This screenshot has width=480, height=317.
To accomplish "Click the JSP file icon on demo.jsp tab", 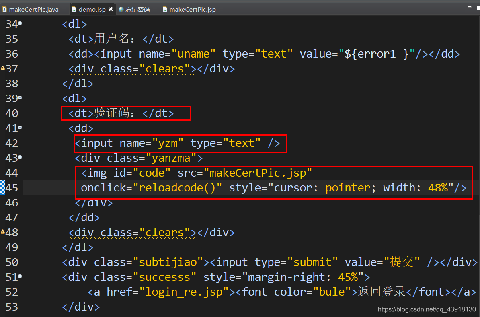I will click(74, 10).
